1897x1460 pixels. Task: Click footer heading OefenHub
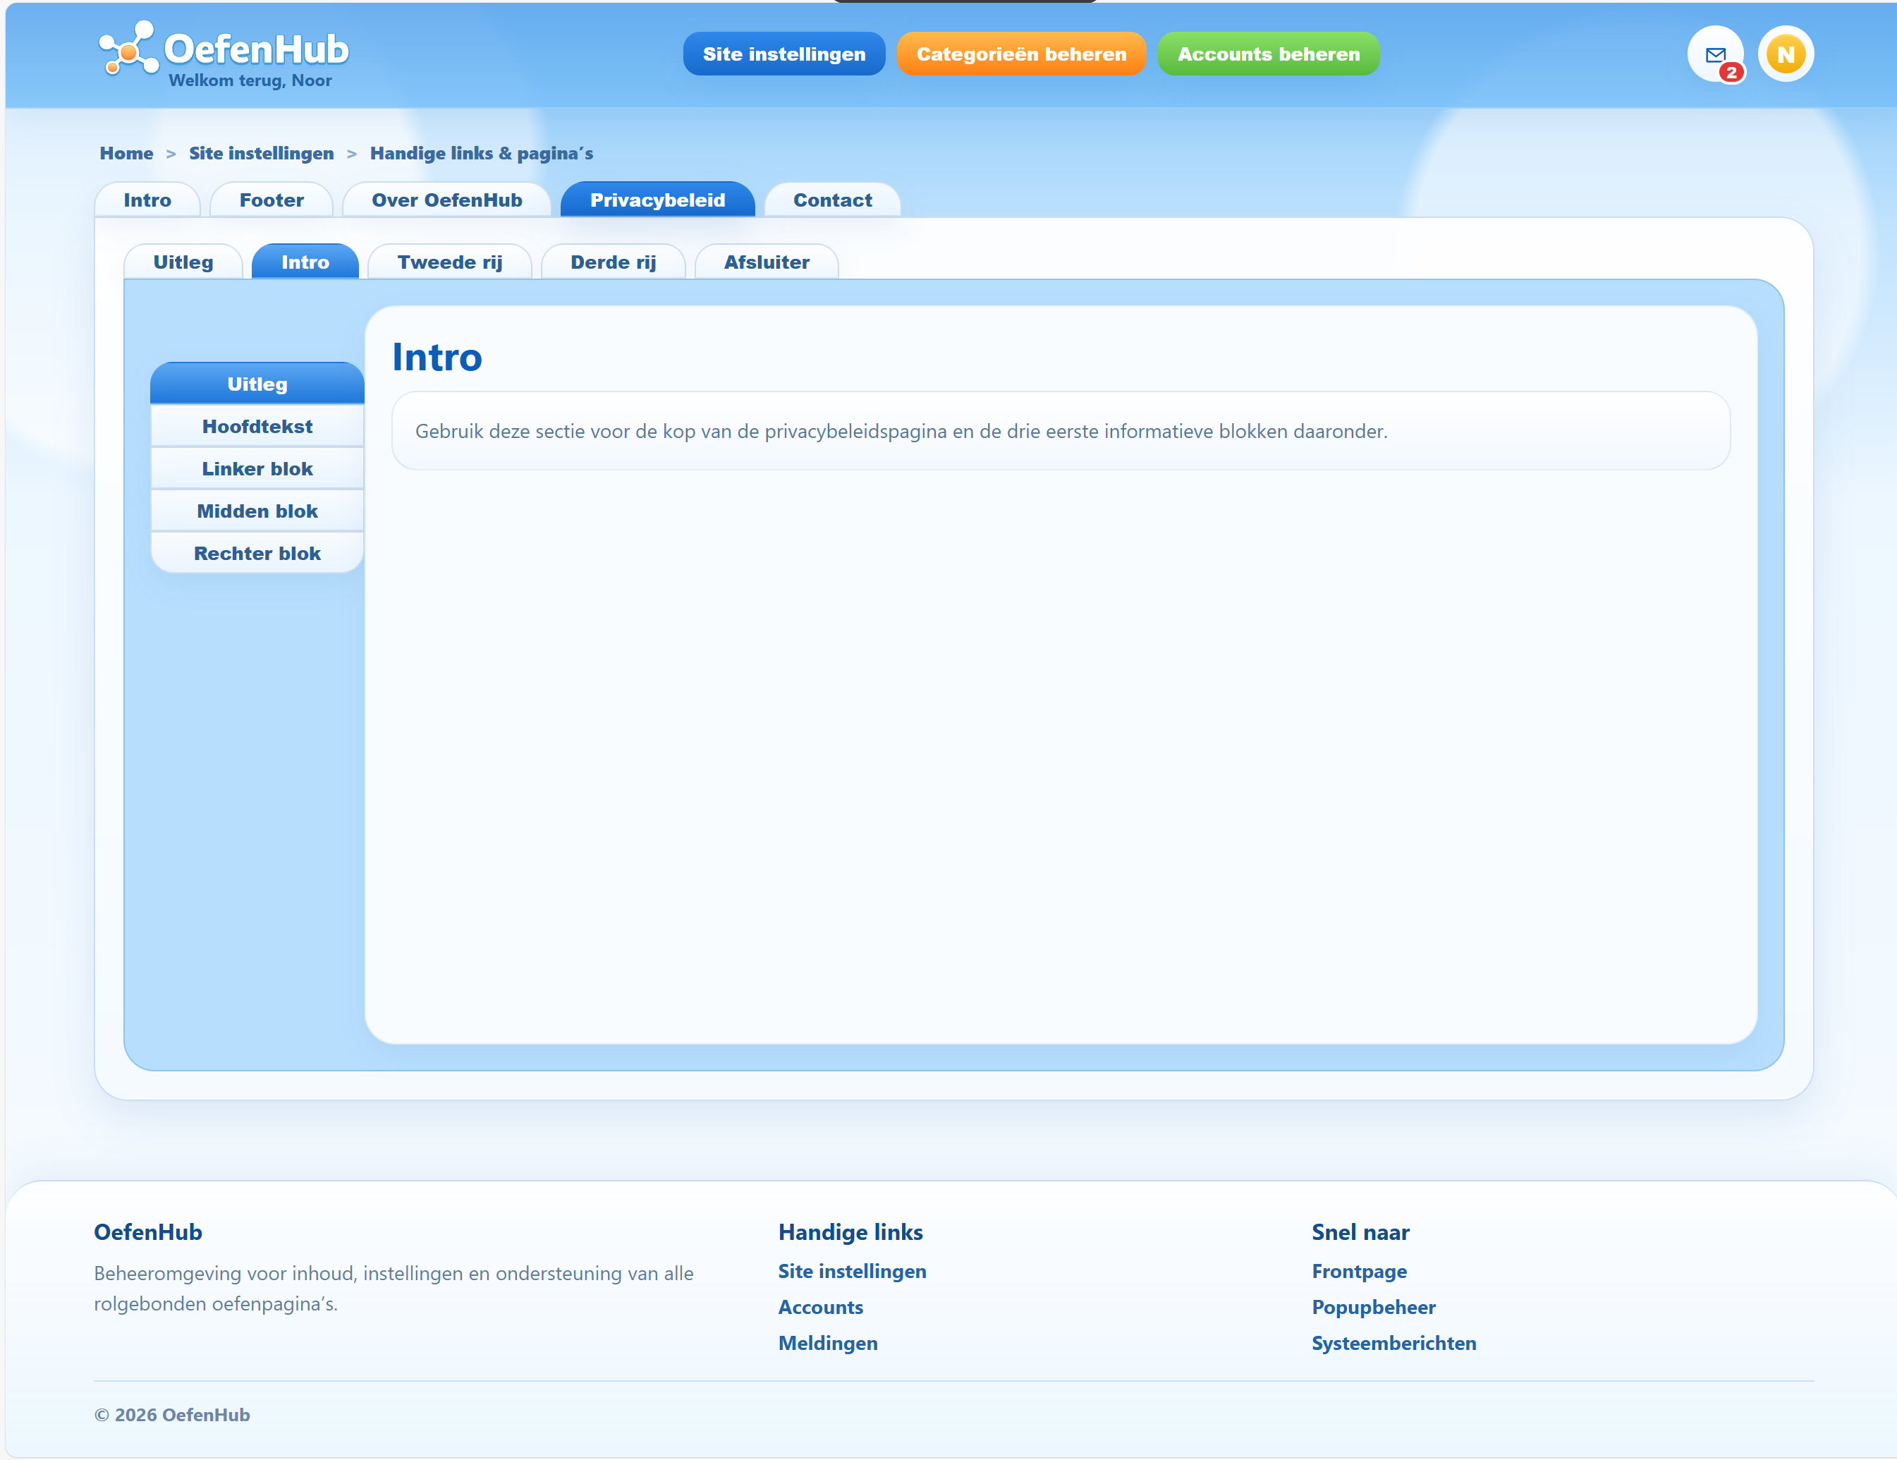click(147, 1231)
